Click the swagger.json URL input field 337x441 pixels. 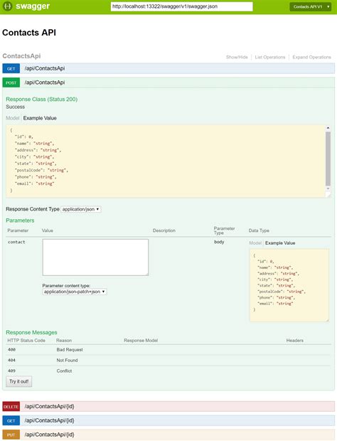coord(182,6)
